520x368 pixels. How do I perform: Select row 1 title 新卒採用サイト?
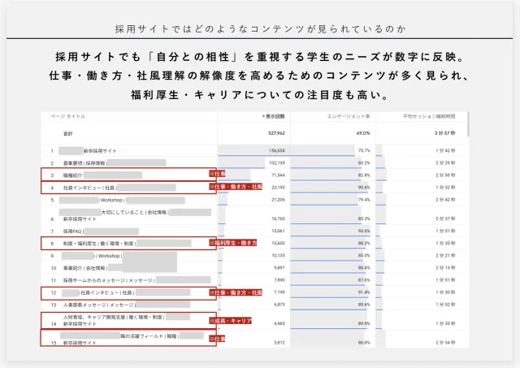pyautogui.click(x=100, y=151)
